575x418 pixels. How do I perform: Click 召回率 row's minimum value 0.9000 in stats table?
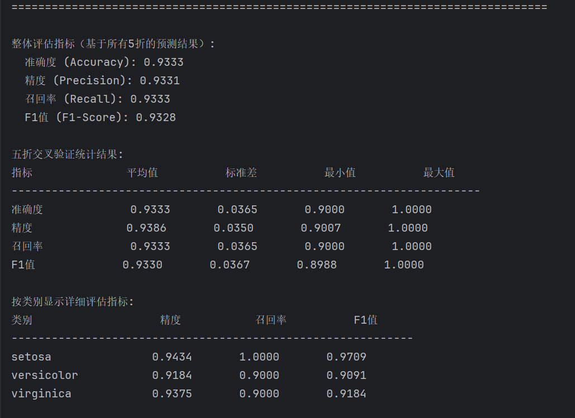pyautogui.click(x=325, y=246)
